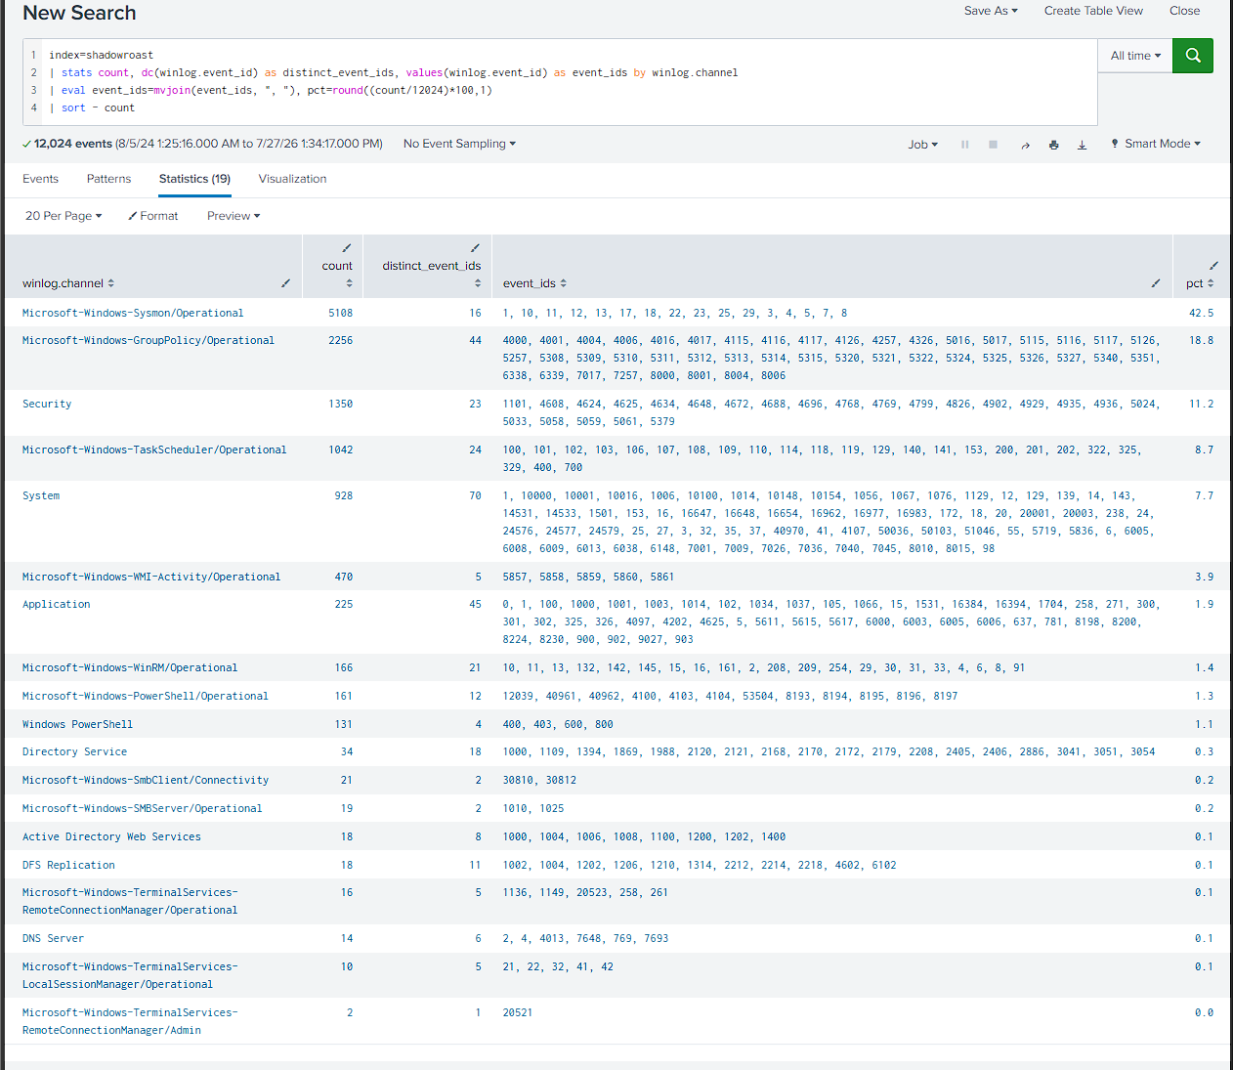Edit the winlog.channel column with pencil icon
The image size is (1233, 1070).
pyautogui.click(x=285, y=283)
